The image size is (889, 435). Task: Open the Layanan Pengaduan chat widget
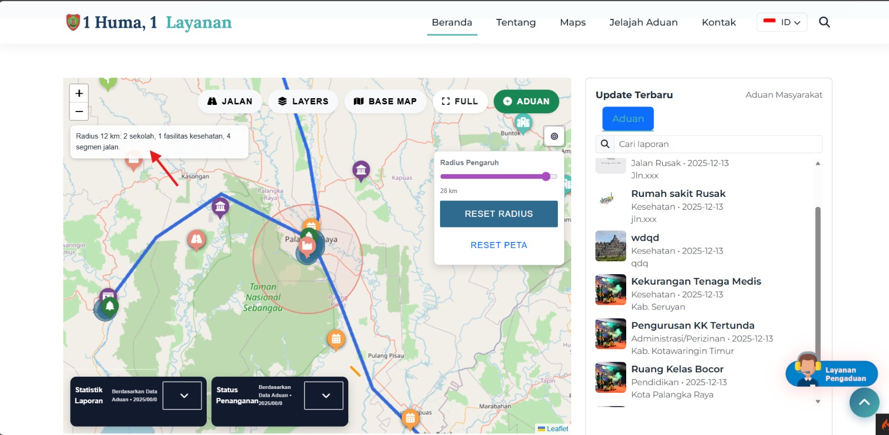[831, 374]
